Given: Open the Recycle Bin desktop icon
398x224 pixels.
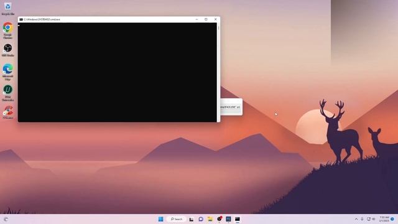Looking at the screenshot, I should (x=7, y=8).
